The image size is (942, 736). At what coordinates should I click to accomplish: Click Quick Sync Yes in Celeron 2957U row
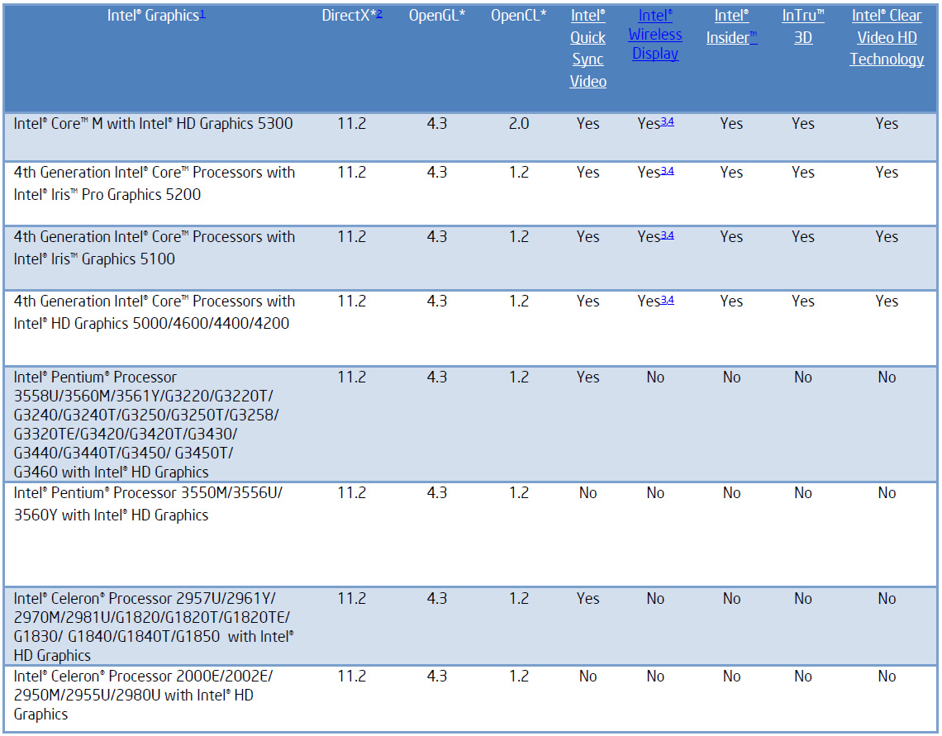click(588, 599)
